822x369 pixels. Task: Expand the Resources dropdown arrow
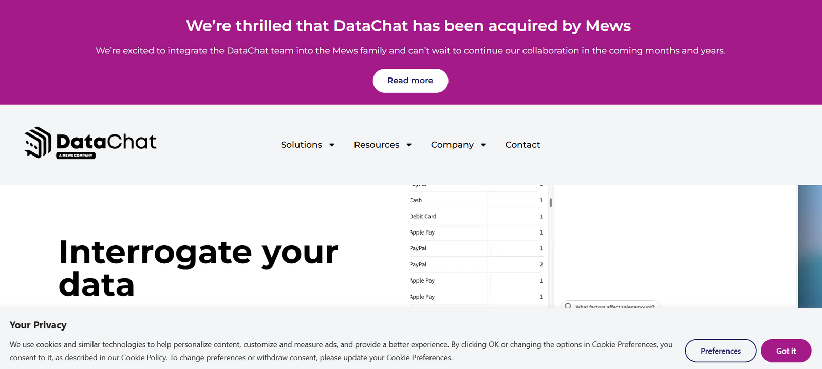point(409,145)
